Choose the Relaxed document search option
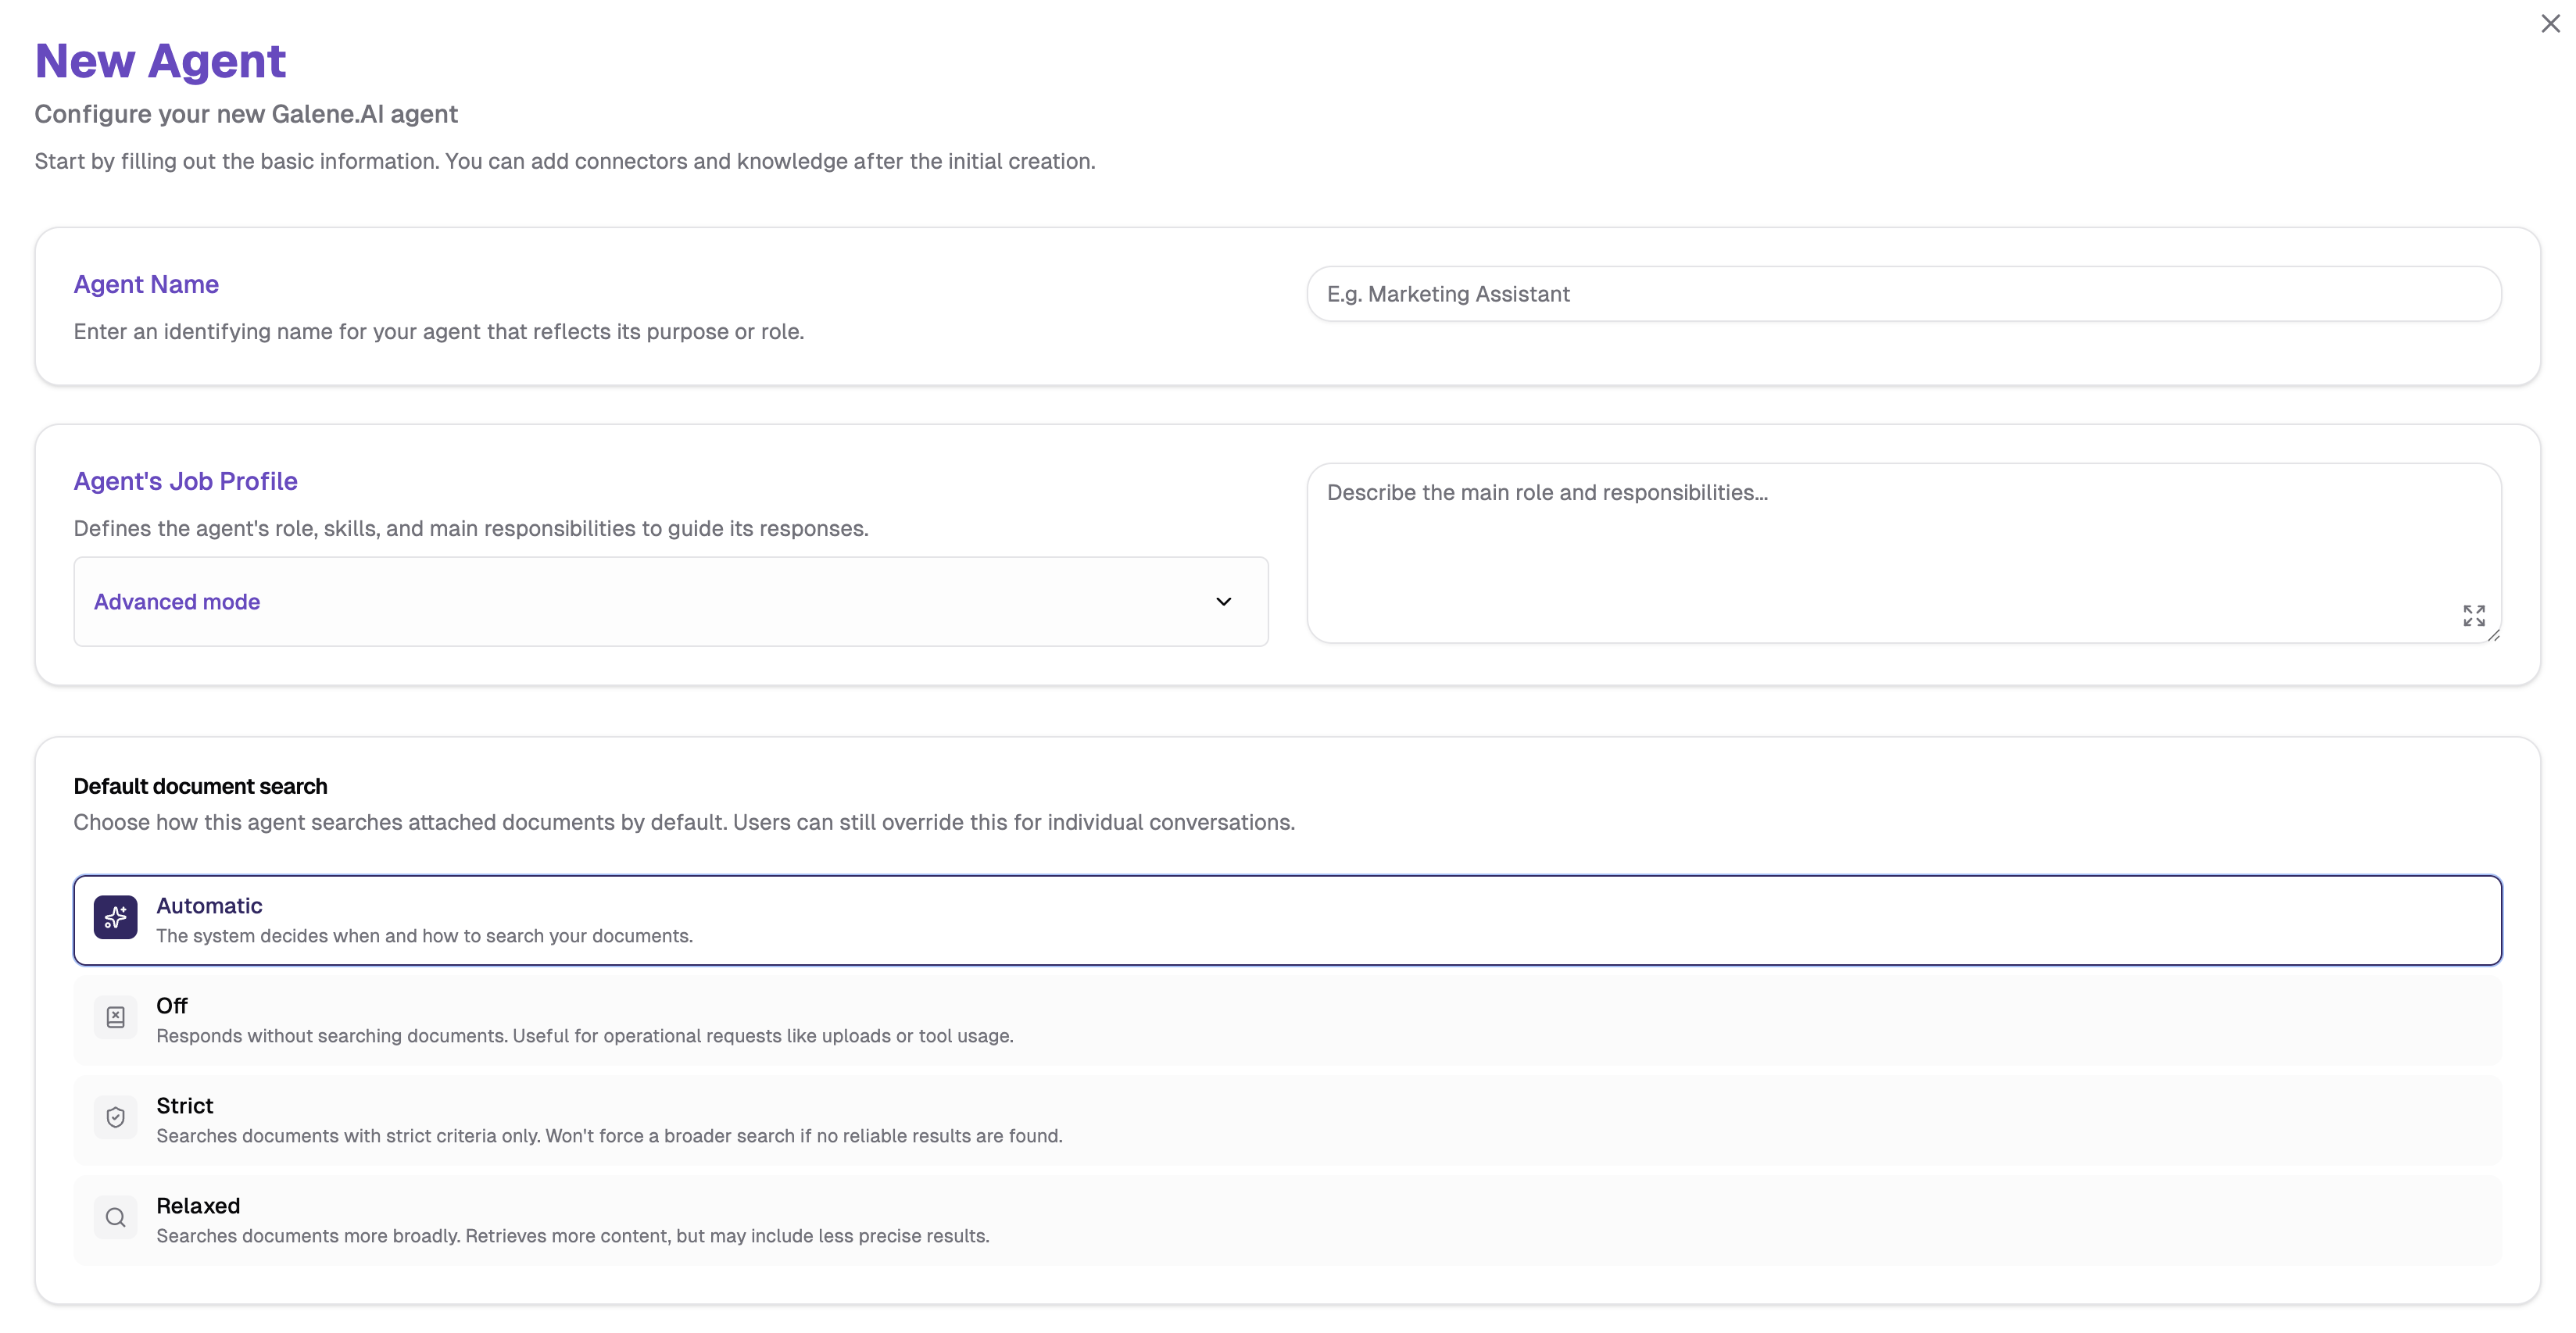The width and height of the screenshot is (2576, 1333). tap(1288, 1220)
